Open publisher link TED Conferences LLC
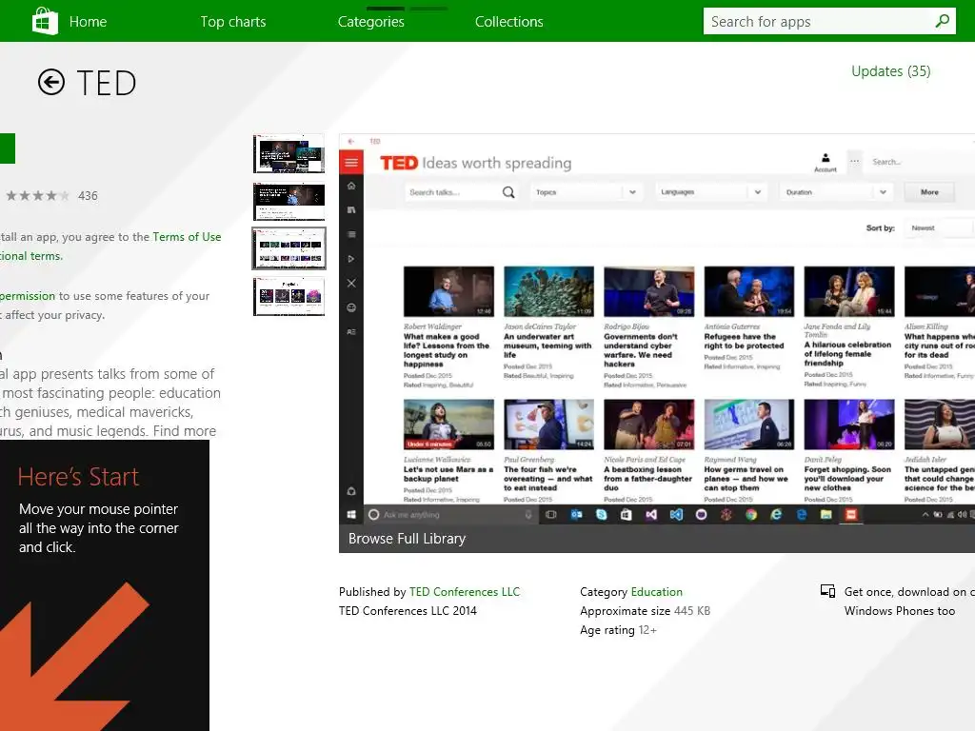975x731 pixels. [x=465, y=592]
